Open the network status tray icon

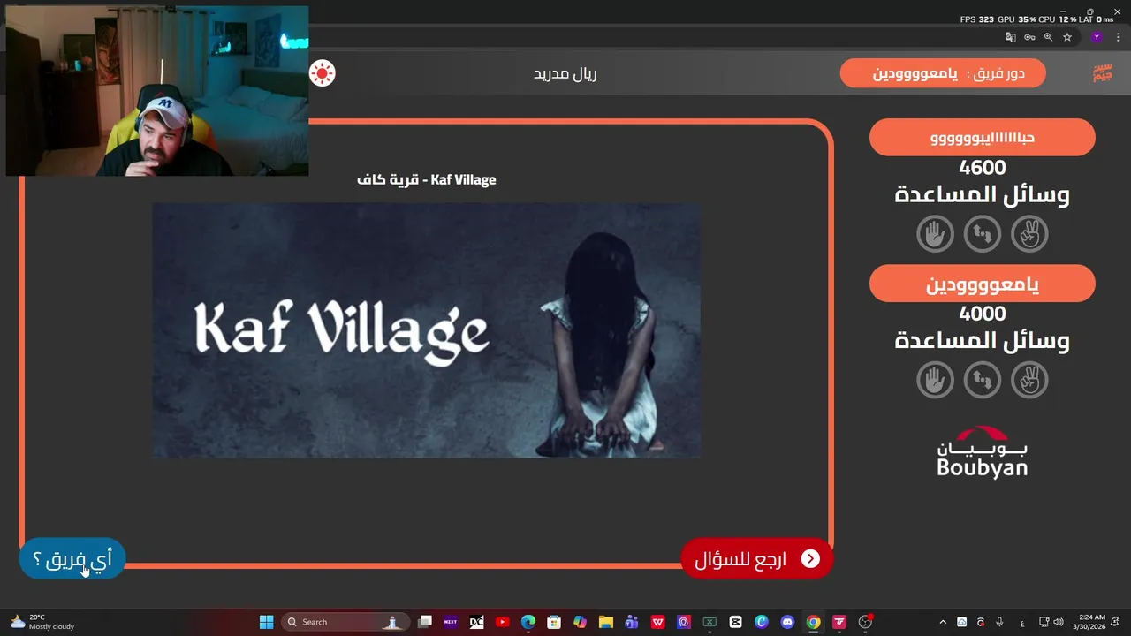tap(1044, 622)
